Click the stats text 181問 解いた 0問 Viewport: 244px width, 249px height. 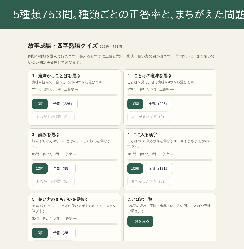(141, 154)
